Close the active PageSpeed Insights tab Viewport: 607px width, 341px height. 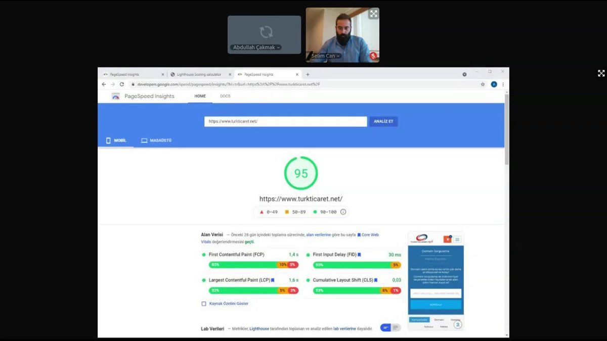(x=297, y=74)
